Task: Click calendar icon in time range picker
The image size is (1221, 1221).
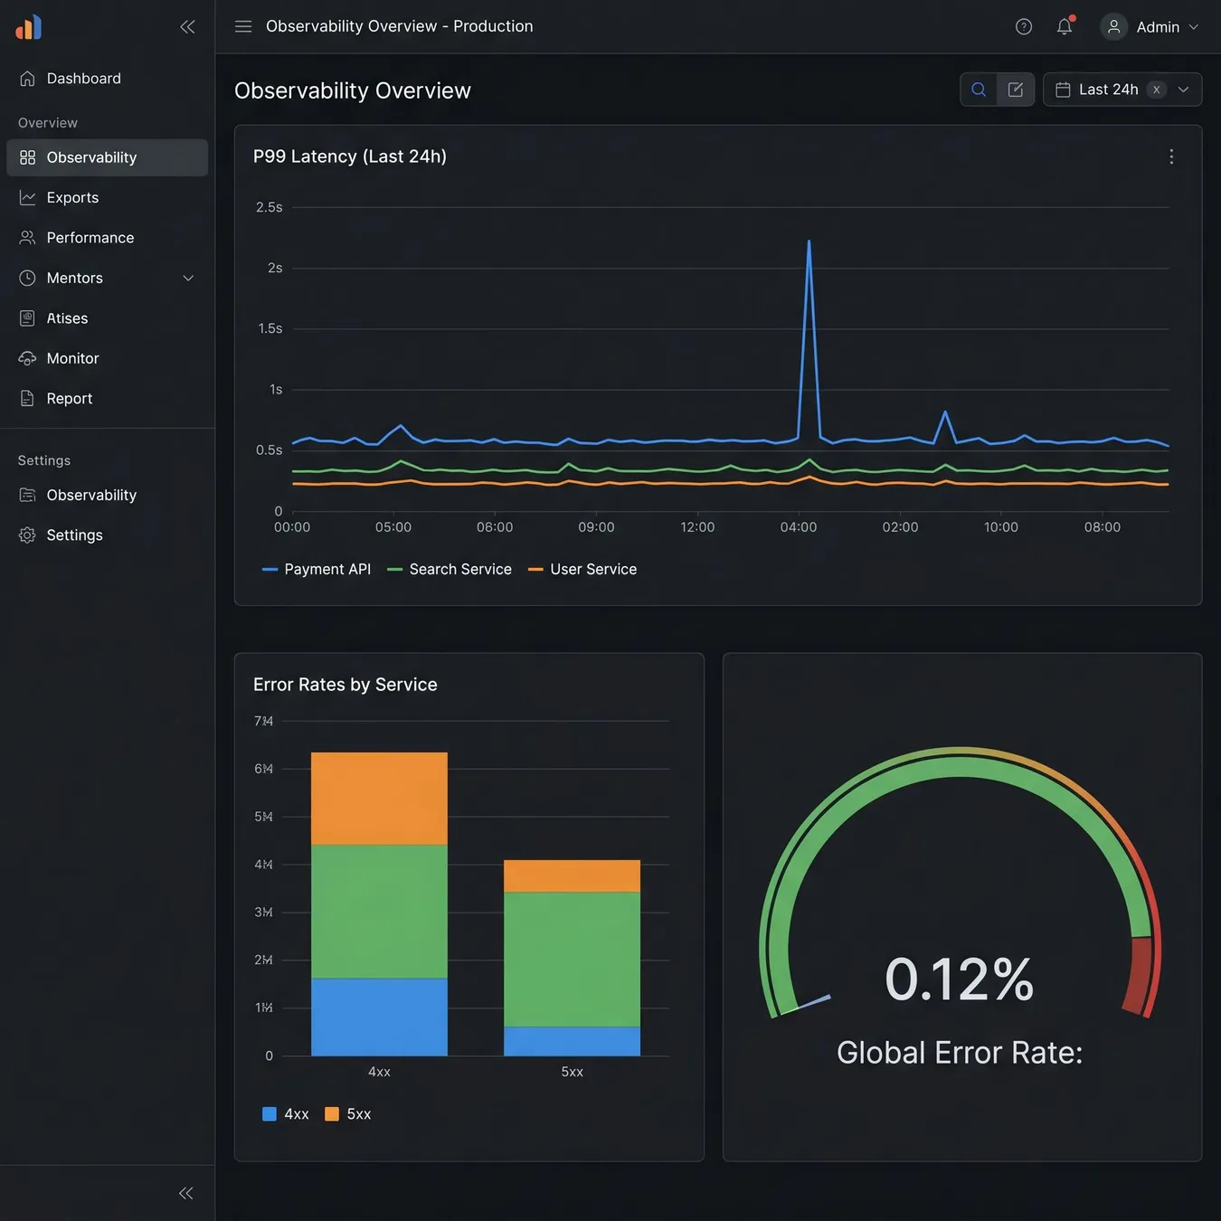Action: 1063,90
